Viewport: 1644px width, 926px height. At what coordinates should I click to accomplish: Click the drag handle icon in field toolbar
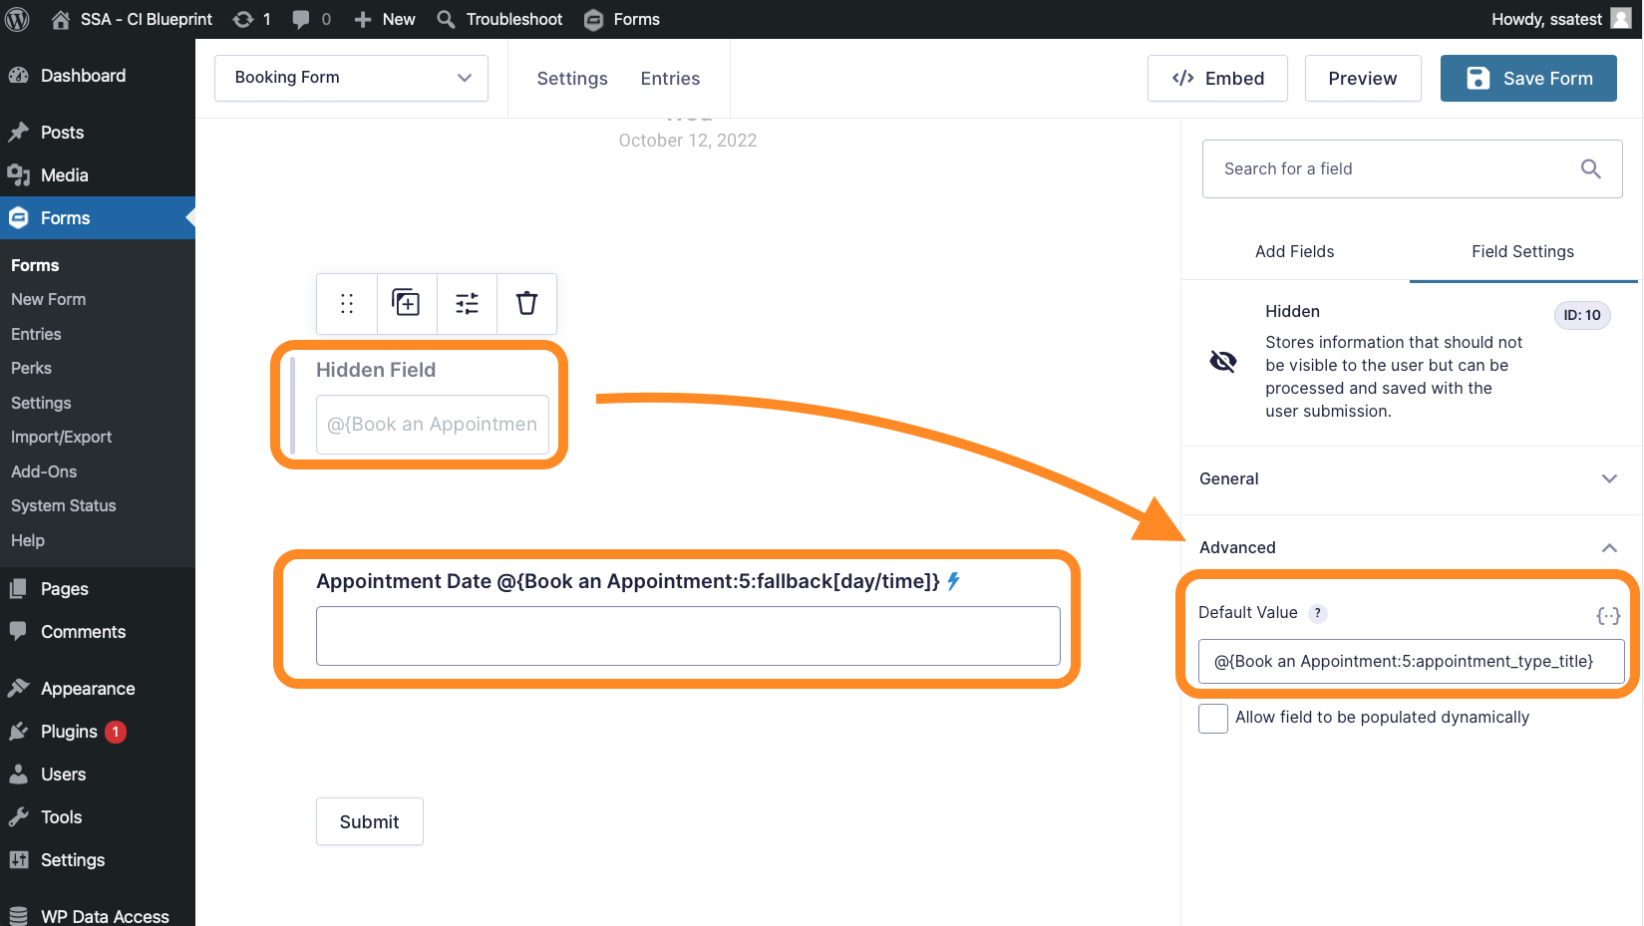pyautogui.click(x=347, y=304)
